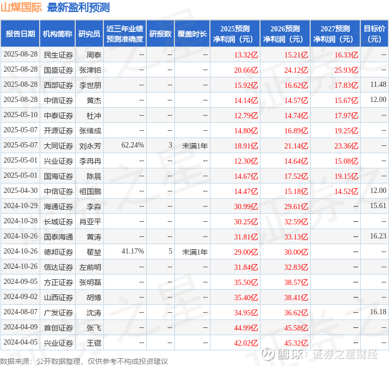Click analyst name 黄杰
Image resolution: width=389 pixels, height=366 pixels.
coord(94,100)
